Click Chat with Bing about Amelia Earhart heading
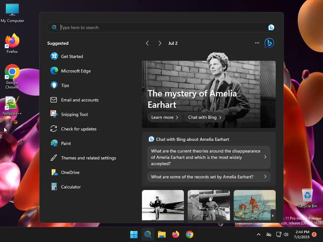Image resolution: width=323 pixels, height=242 pixels. (x=192, y=139)
